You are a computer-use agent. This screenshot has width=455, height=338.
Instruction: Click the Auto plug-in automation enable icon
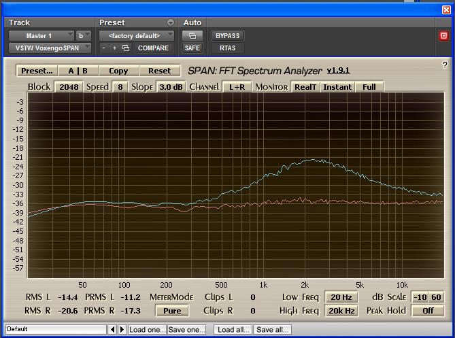point(192,35)
